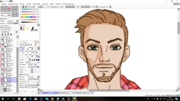Enable selection source checkbox
This screenshot has width=180, height=101.
[1, 29]
